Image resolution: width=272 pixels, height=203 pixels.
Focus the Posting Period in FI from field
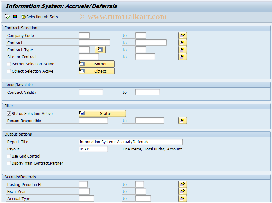point(83,185)
